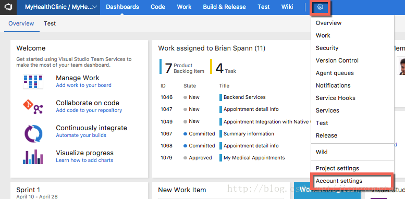The image size is (405, 199).
Task: Click Manage Work heading in Welcome widget
Action: pos(78,78)
